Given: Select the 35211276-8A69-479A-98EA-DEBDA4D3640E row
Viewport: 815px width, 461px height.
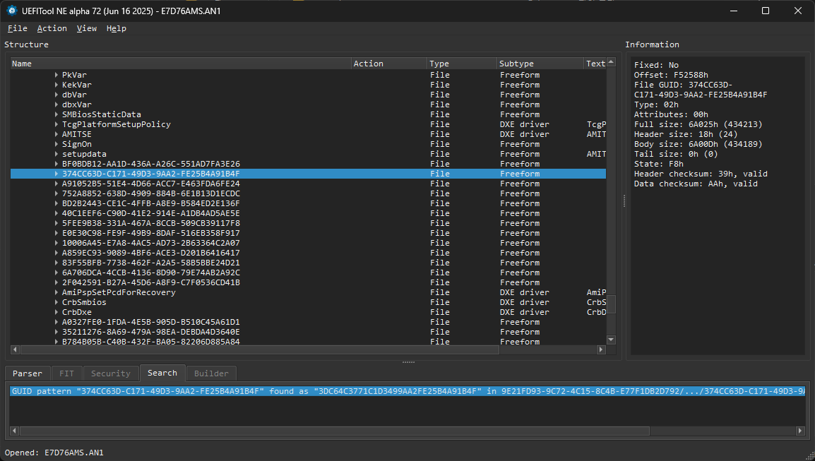Looking at the screenshot, I should click(x=308, y=332).
